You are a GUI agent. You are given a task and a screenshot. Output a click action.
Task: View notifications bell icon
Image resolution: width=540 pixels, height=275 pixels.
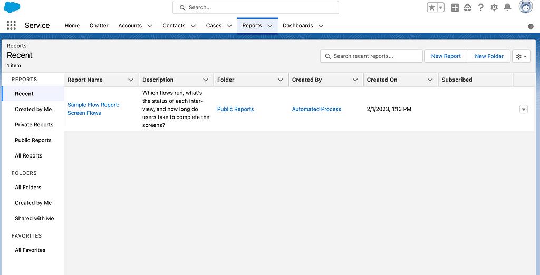(507, 7)
